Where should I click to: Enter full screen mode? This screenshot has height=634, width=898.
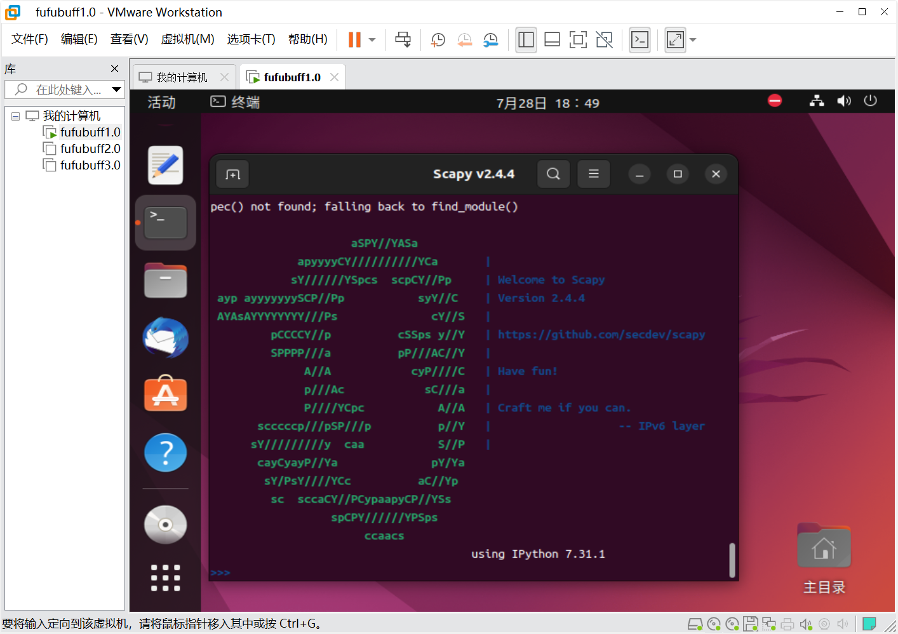pyautogui.click(x=578, y=40)
